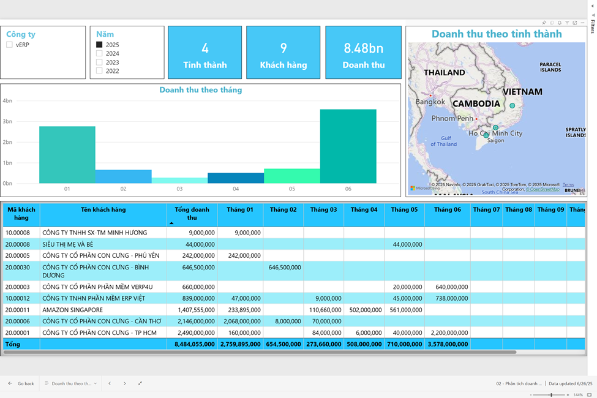This screenshot has height=398, width=597.
Task: Click Go back button
Action: (x=21, y=383)
